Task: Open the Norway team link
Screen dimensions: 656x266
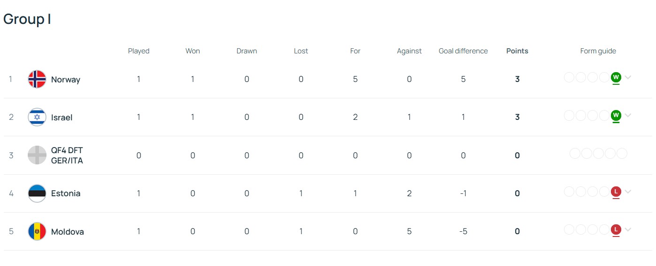Action: click(66, 80)
